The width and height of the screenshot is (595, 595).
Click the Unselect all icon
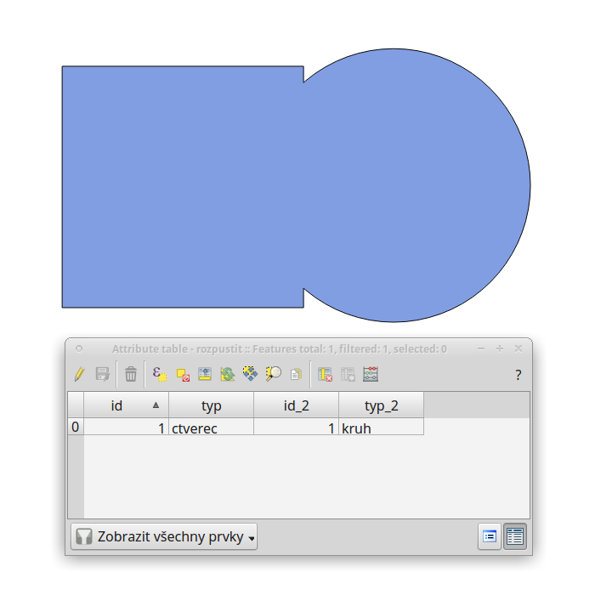coord(183,375)
